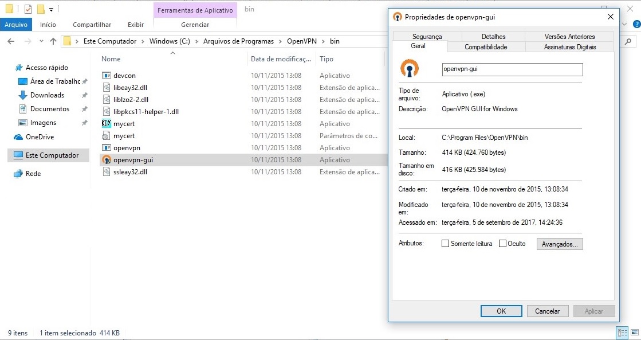Image resolution: width=641 pixels, height=340 pixels.
Task: Go up one folder level with Up arrow
Action: click(53, 41)
